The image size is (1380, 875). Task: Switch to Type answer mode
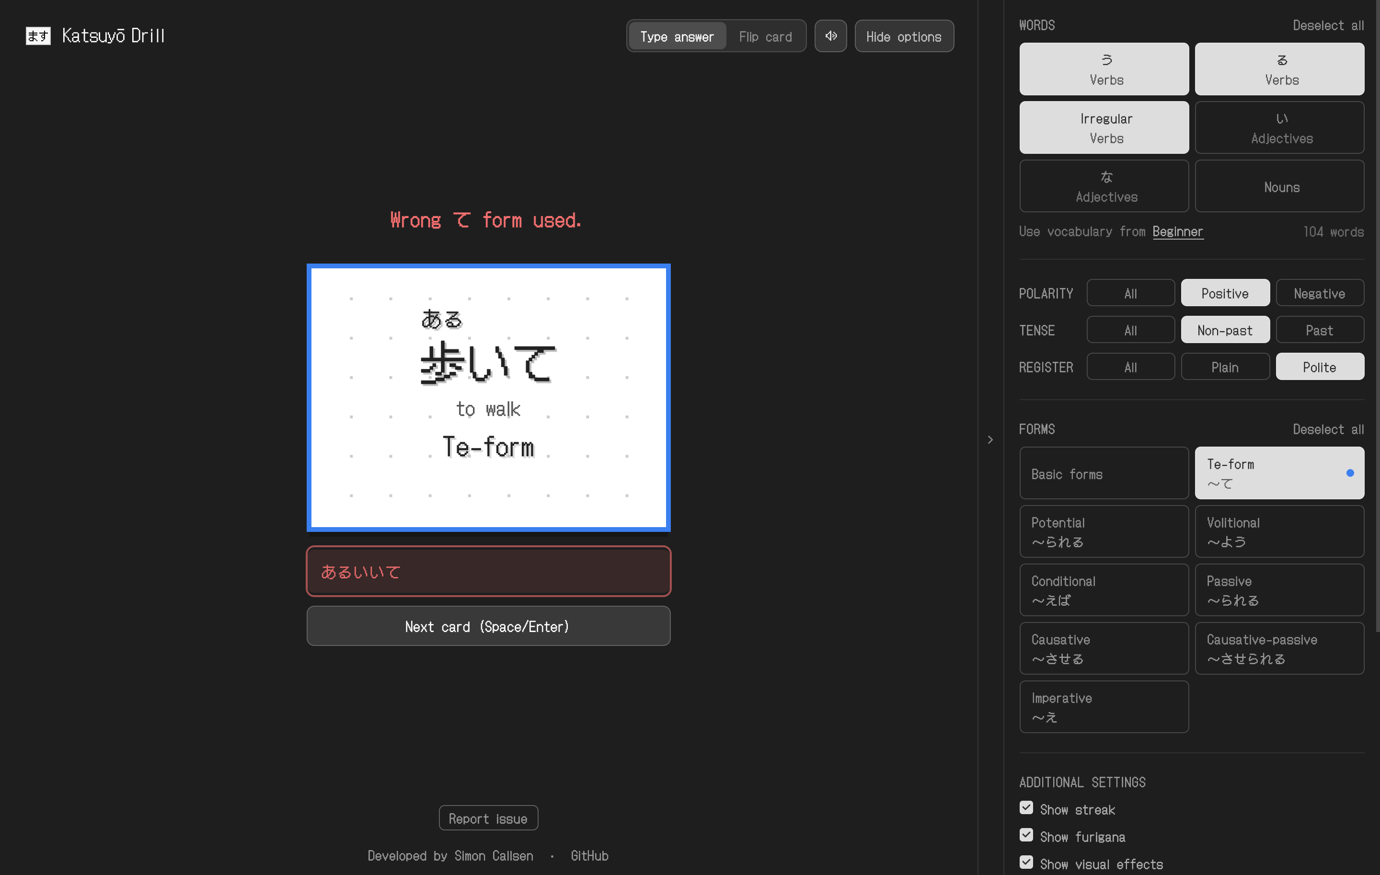coord(677,37)
